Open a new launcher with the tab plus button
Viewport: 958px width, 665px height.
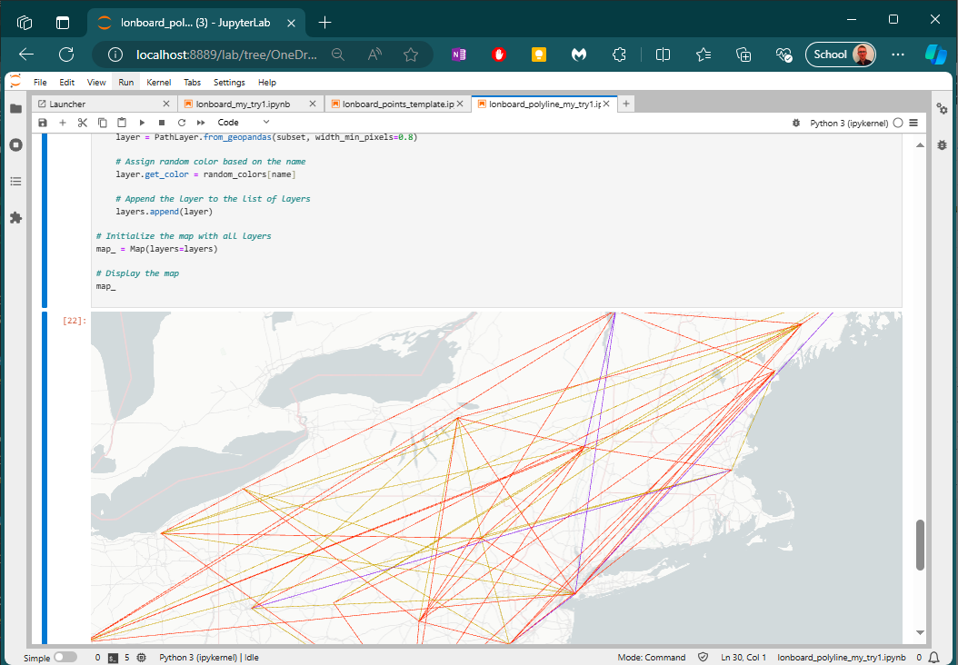click(x=626, y=104)
